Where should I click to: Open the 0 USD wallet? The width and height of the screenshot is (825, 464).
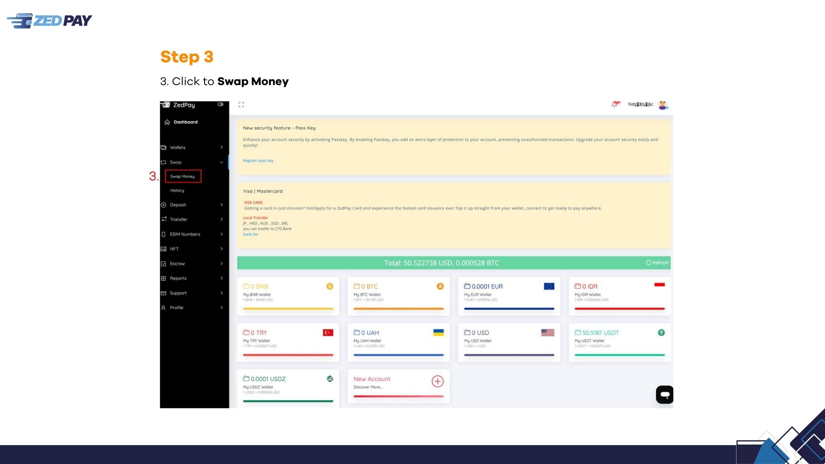tap(509, 343)
